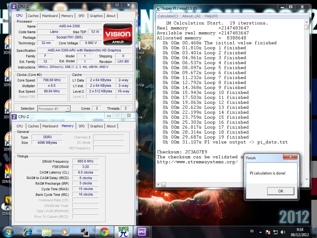This screenshot has height=238, width=317.
Task: Open Graphics tab in lower CPU-Z window
Action: [97, 126]
